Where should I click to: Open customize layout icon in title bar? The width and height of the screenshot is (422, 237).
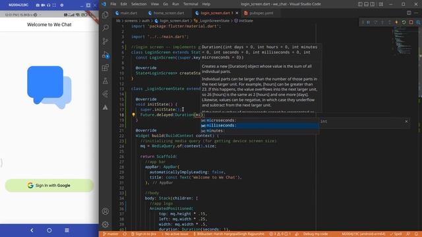381,4
